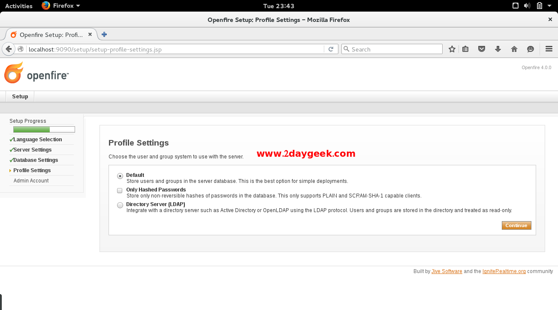Go to the Home page icon
558x310 pixels.
[514, 49]
